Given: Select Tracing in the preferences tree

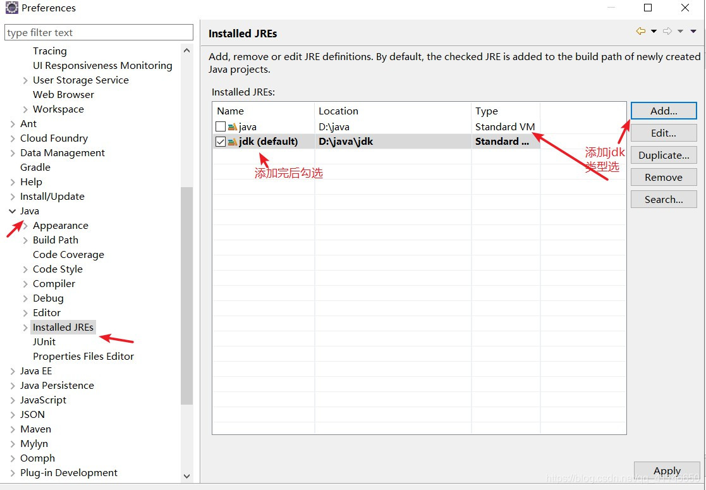Looking at the screenshot, I should pos(49,51).
